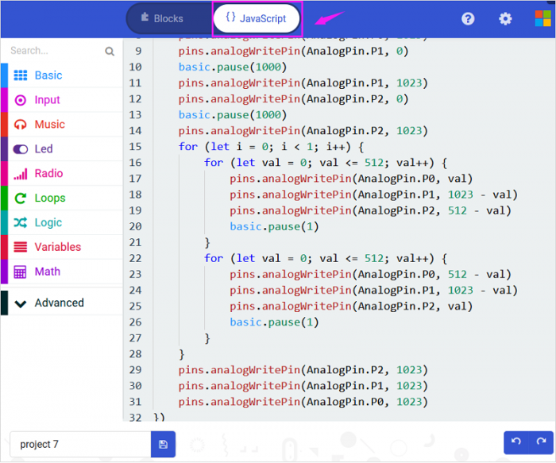This screenshot has height=463, width=556.
Task: Undo the last code change
Action: (516, 442)
